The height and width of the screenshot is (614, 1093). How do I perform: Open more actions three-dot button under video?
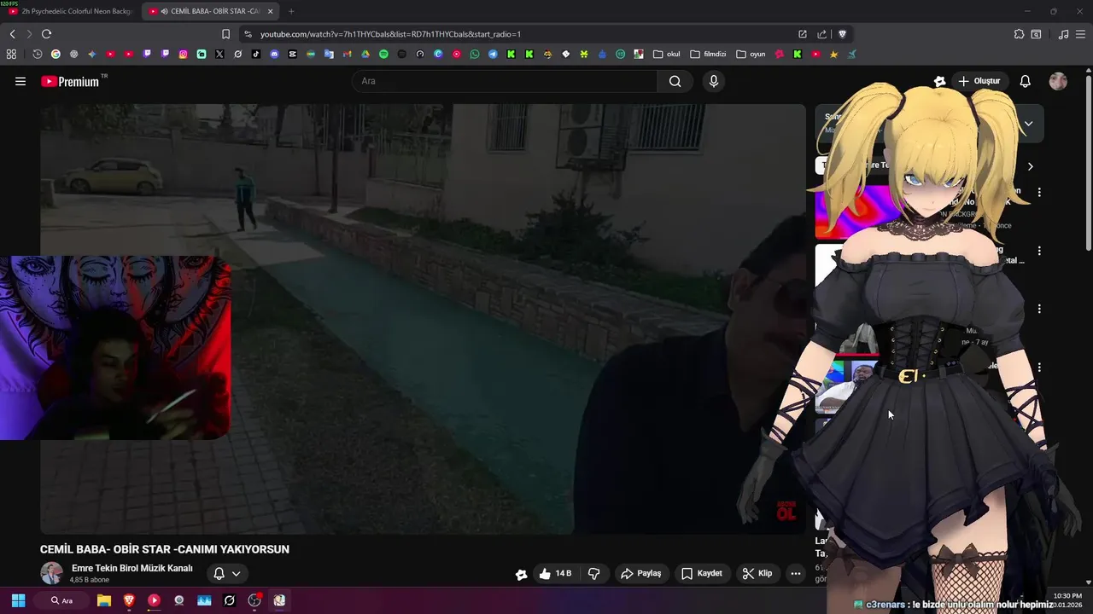pyautogui.click(x=796, y=573)
